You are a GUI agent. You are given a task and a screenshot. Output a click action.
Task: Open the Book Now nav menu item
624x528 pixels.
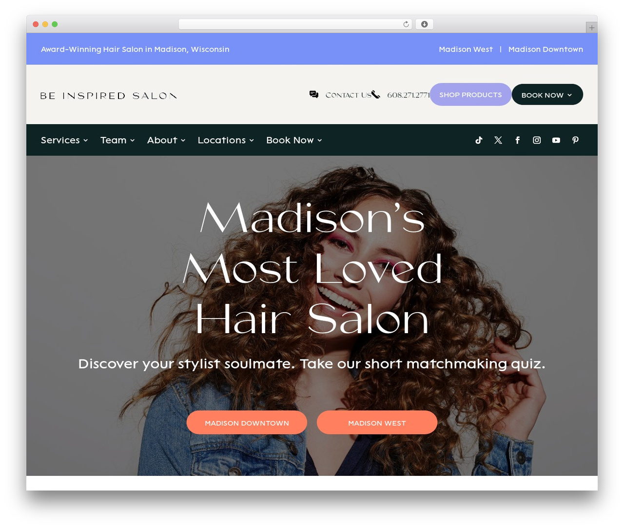point(294,140)
